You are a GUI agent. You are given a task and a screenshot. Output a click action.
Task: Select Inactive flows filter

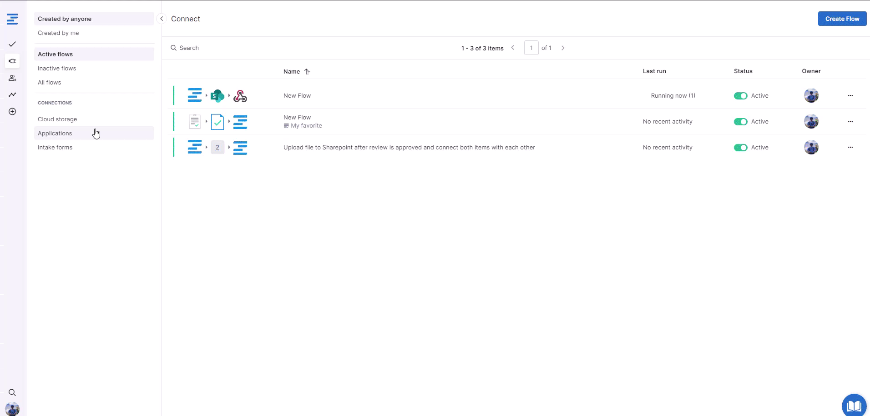(57, 68)
